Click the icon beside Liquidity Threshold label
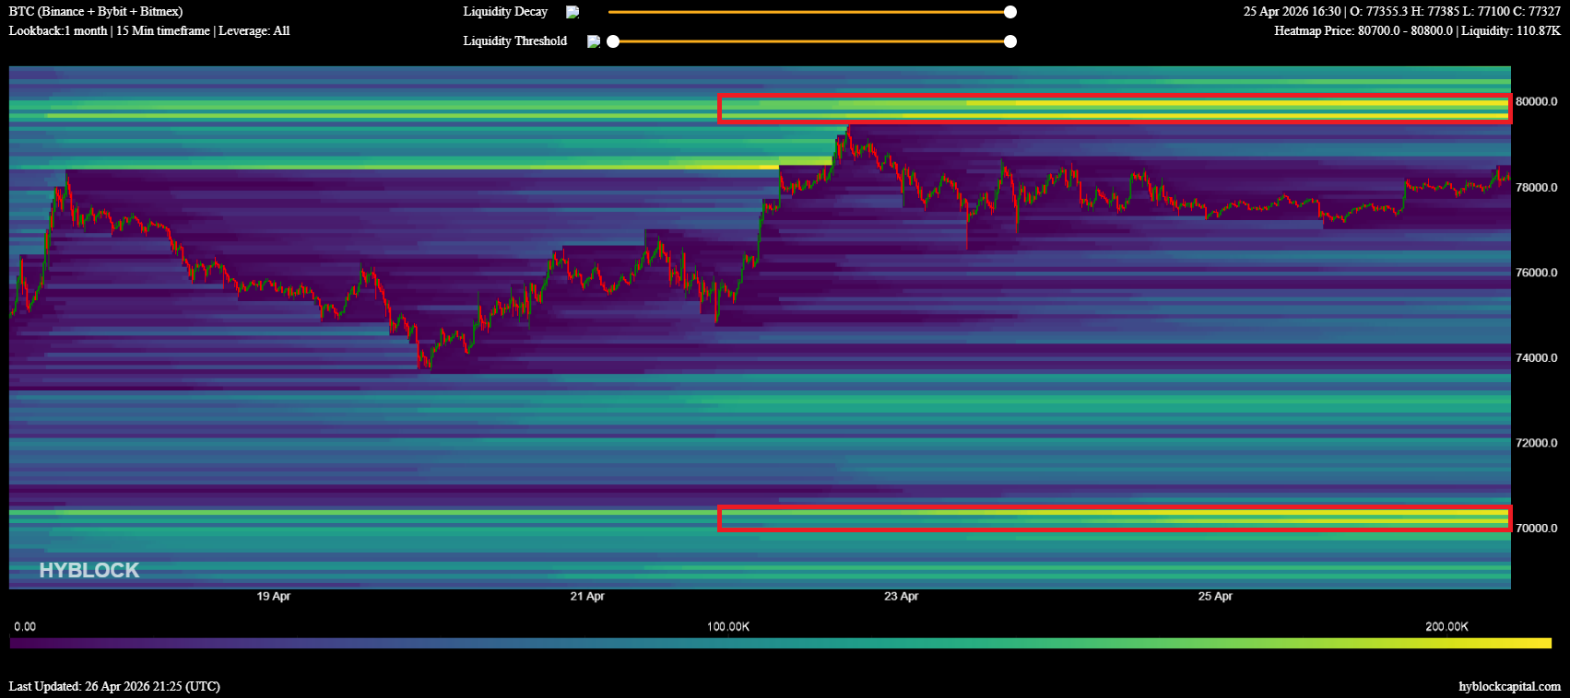 coord(593,41)
